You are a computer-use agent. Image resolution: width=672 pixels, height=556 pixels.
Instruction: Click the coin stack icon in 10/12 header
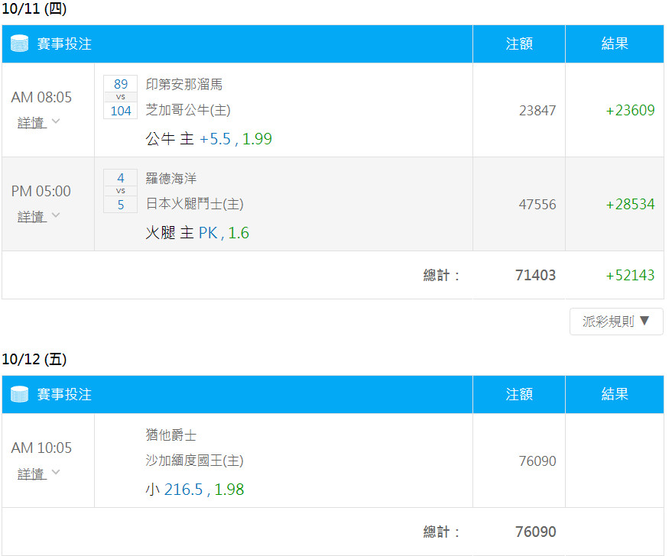(x=19, y=394)
